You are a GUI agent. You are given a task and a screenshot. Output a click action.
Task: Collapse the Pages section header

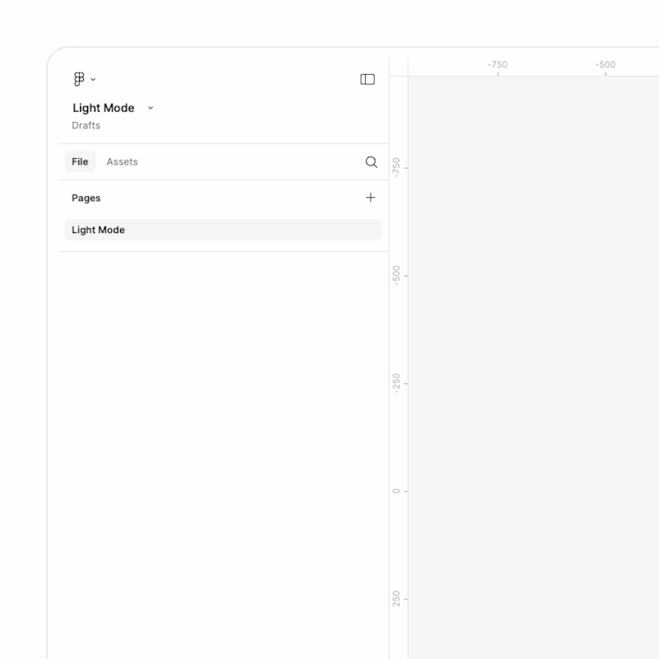[x=86, y=198]
